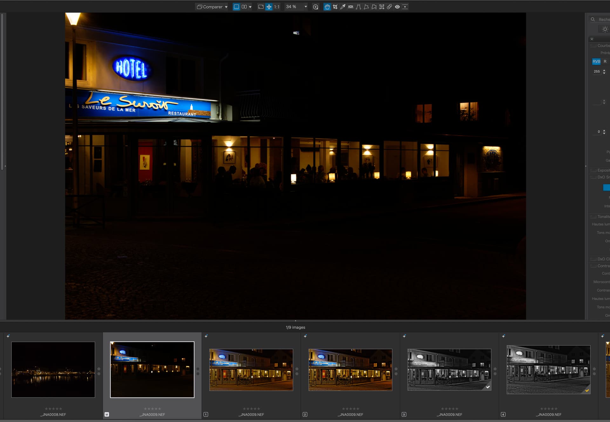Click the virtual copy 1 badge

coord(206,414)
